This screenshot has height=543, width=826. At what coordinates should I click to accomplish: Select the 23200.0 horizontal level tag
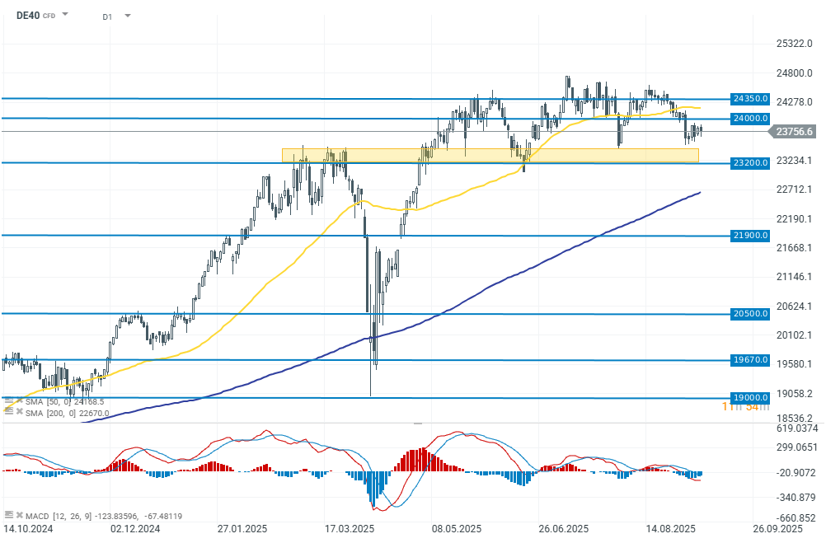(x=750, y=162)
